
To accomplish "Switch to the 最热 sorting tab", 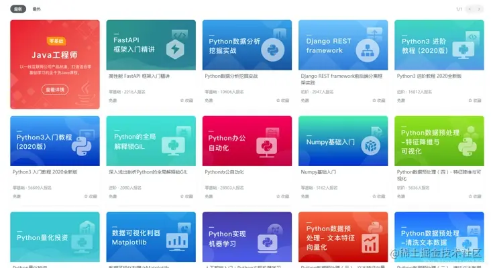I will 37,9.
